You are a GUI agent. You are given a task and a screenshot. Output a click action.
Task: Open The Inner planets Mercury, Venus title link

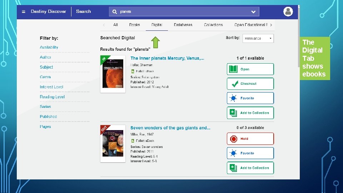tap(167, 58)
